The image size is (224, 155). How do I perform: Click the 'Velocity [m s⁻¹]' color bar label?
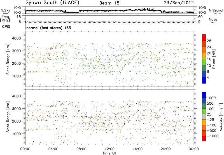pos(221,117)
